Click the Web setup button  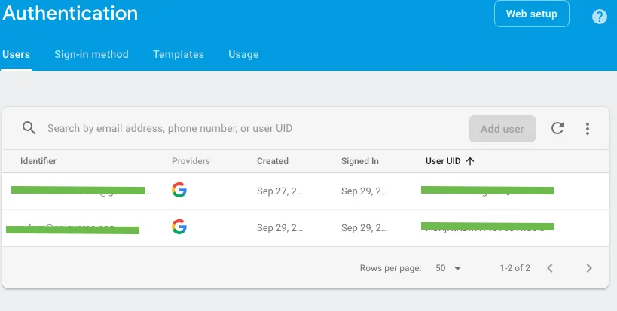coord(531,14)
